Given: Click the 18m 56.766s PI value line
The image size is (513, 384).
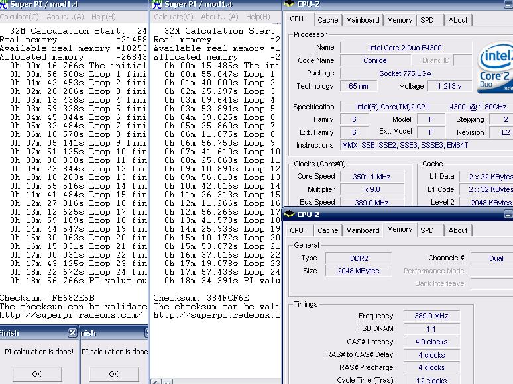Looking at the screenshot, I should tap(78, 281).
